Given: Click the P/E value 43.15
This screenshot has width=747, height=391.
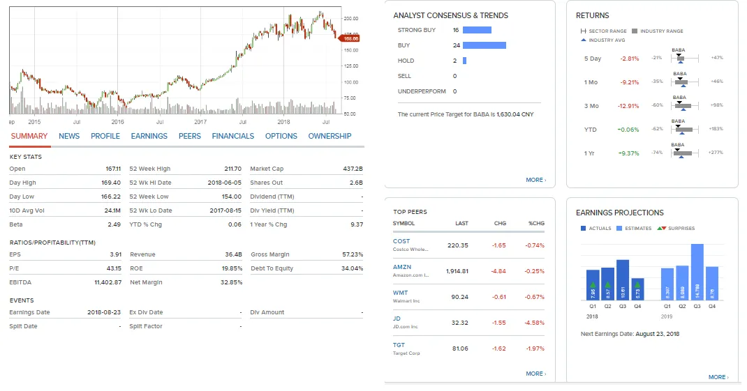Looking at the screenshot, I should (x=114, y=268).
